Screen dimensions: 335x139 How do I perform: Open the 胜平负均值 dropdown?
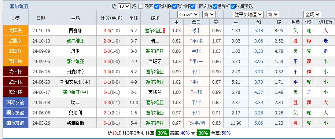248,15
